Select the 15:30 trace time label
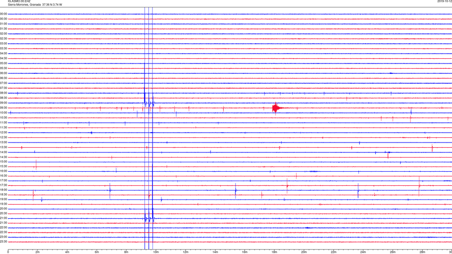The height and width of the screenshot is (254, 452). tap(3, 166)
